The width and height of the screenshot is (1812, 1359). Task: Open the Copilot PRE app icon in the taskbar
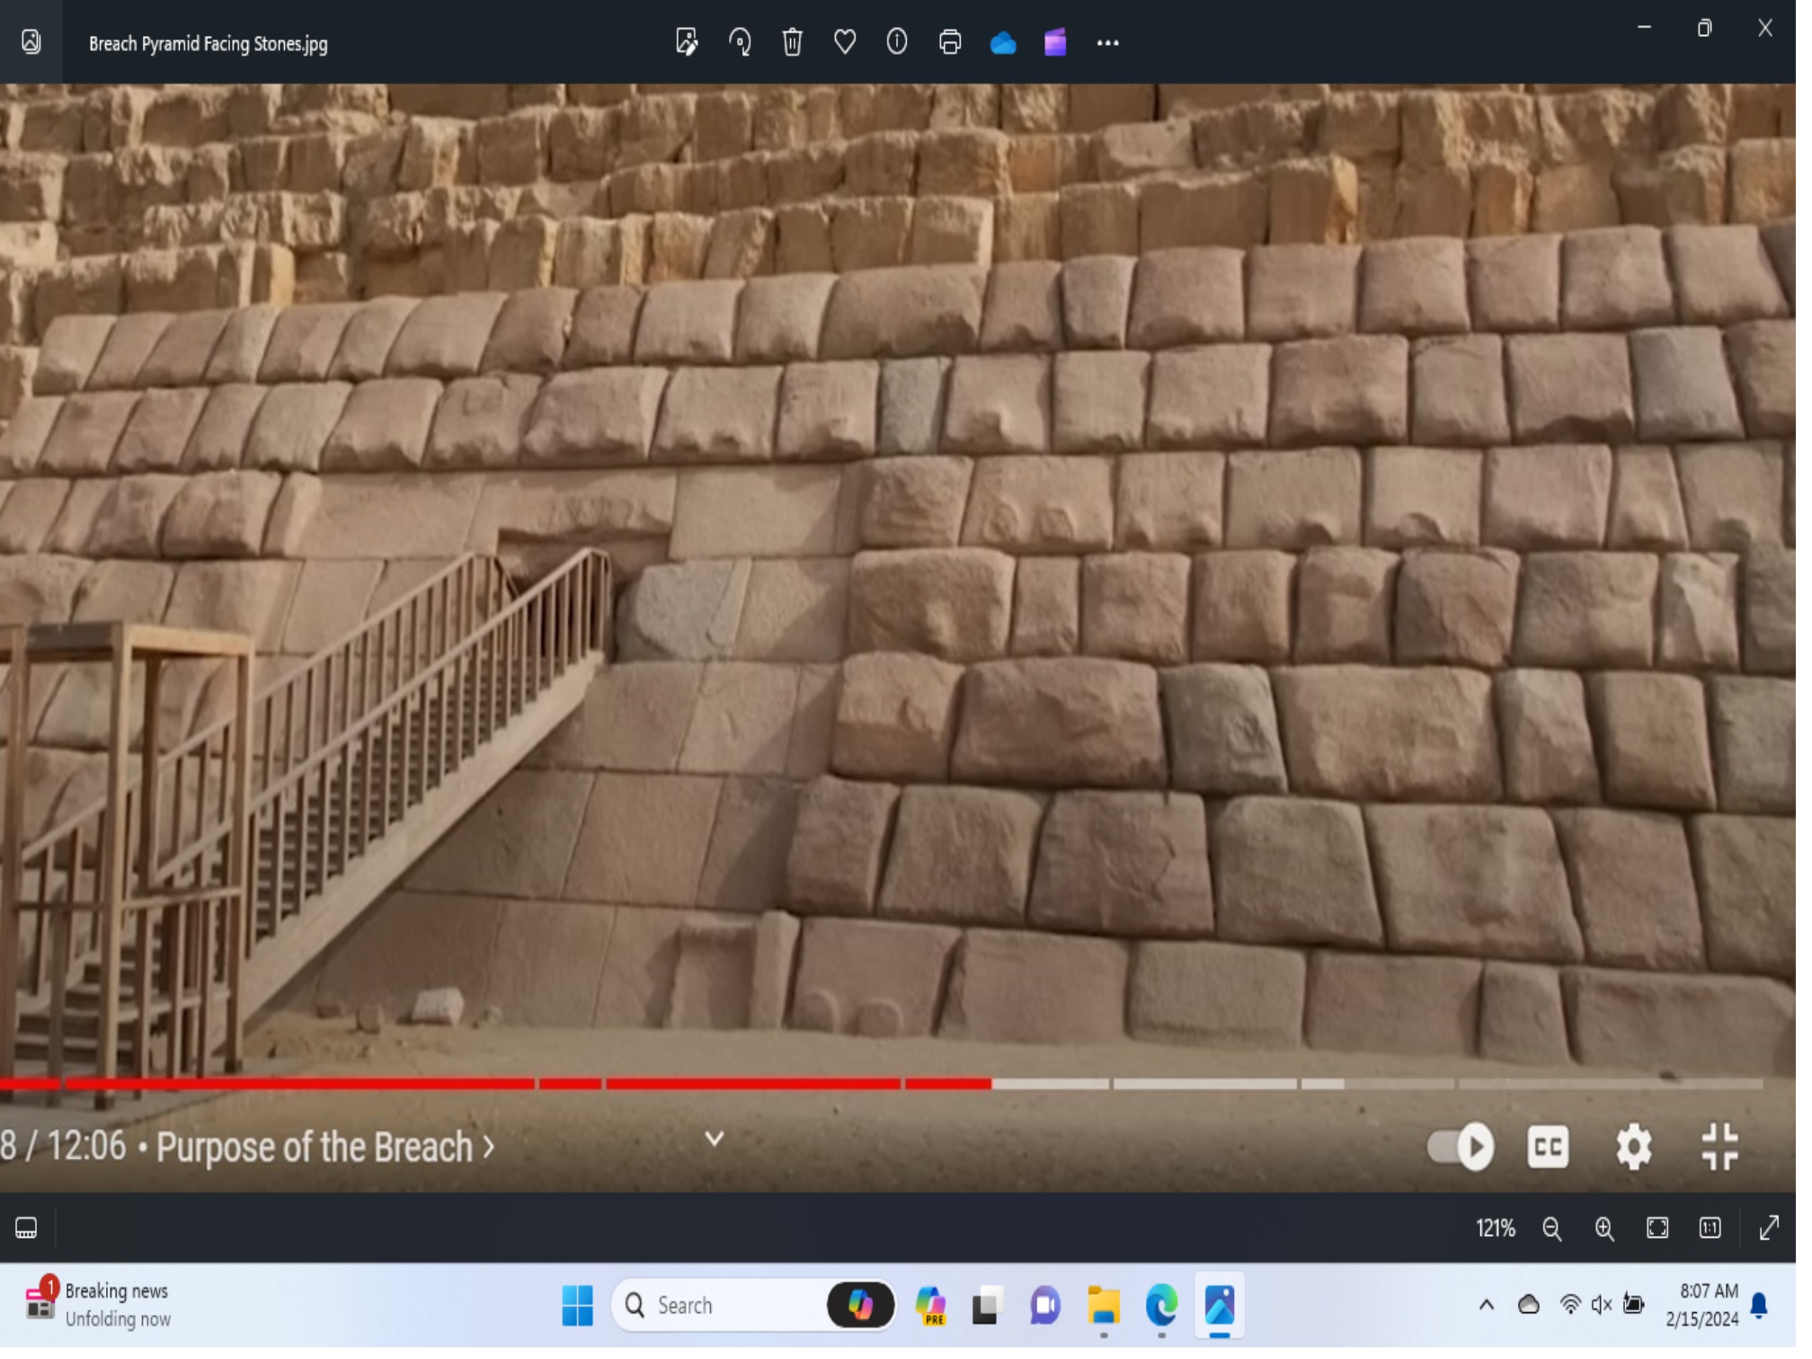[938, 1317]
